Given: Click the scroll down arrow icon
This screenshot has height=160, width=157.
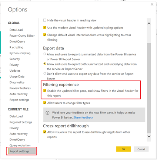Looking at the screenshot, I should pos(149,136).
